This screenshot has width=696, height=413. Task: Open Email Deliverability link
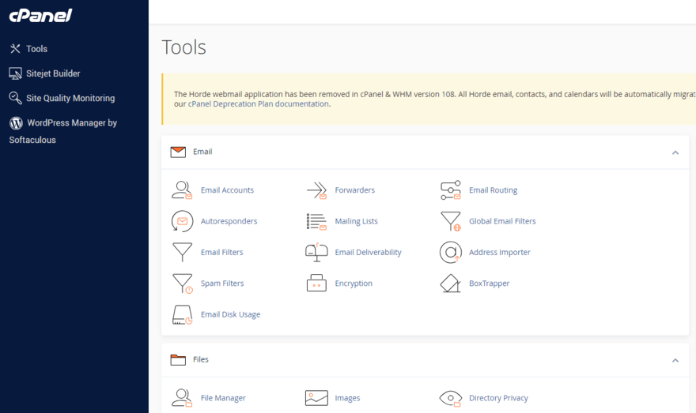368,252
